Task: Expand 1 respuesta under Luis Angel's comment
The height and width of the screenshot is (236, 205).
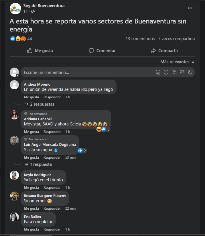Action: [38, 164]
